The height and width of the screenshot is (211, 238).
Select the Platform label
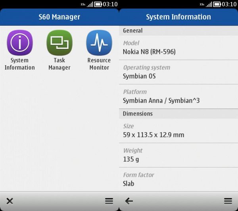135,92
